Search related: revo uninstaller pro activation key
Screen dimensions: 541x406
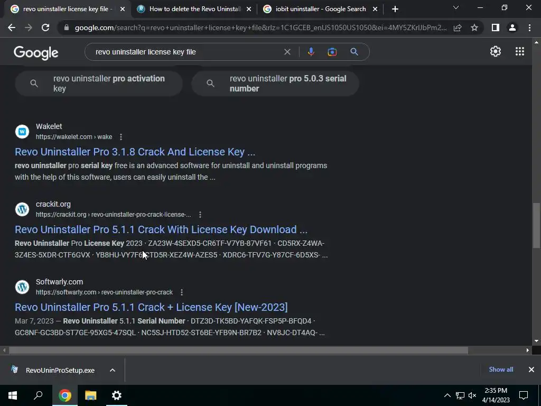point(99,83)
